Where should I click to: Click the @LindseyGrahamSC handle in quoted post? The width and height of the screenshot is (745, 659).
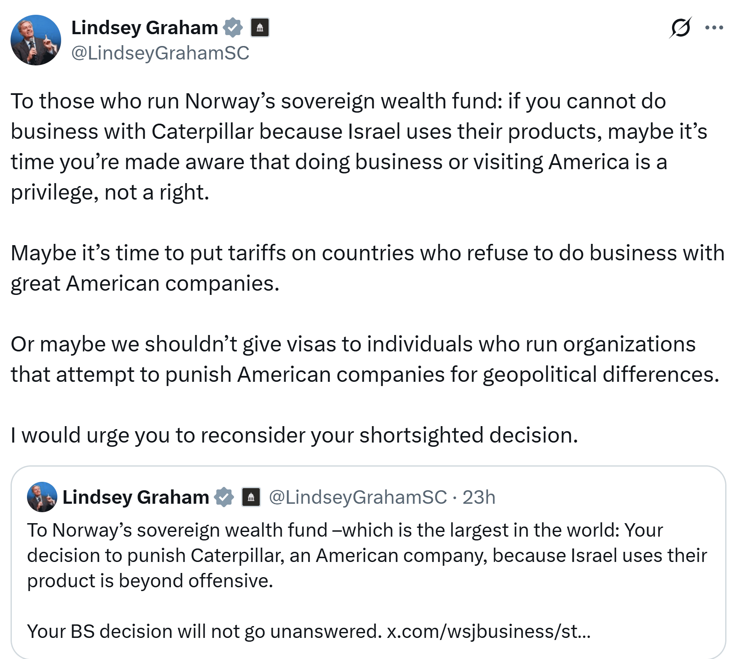tap(358, 497)
